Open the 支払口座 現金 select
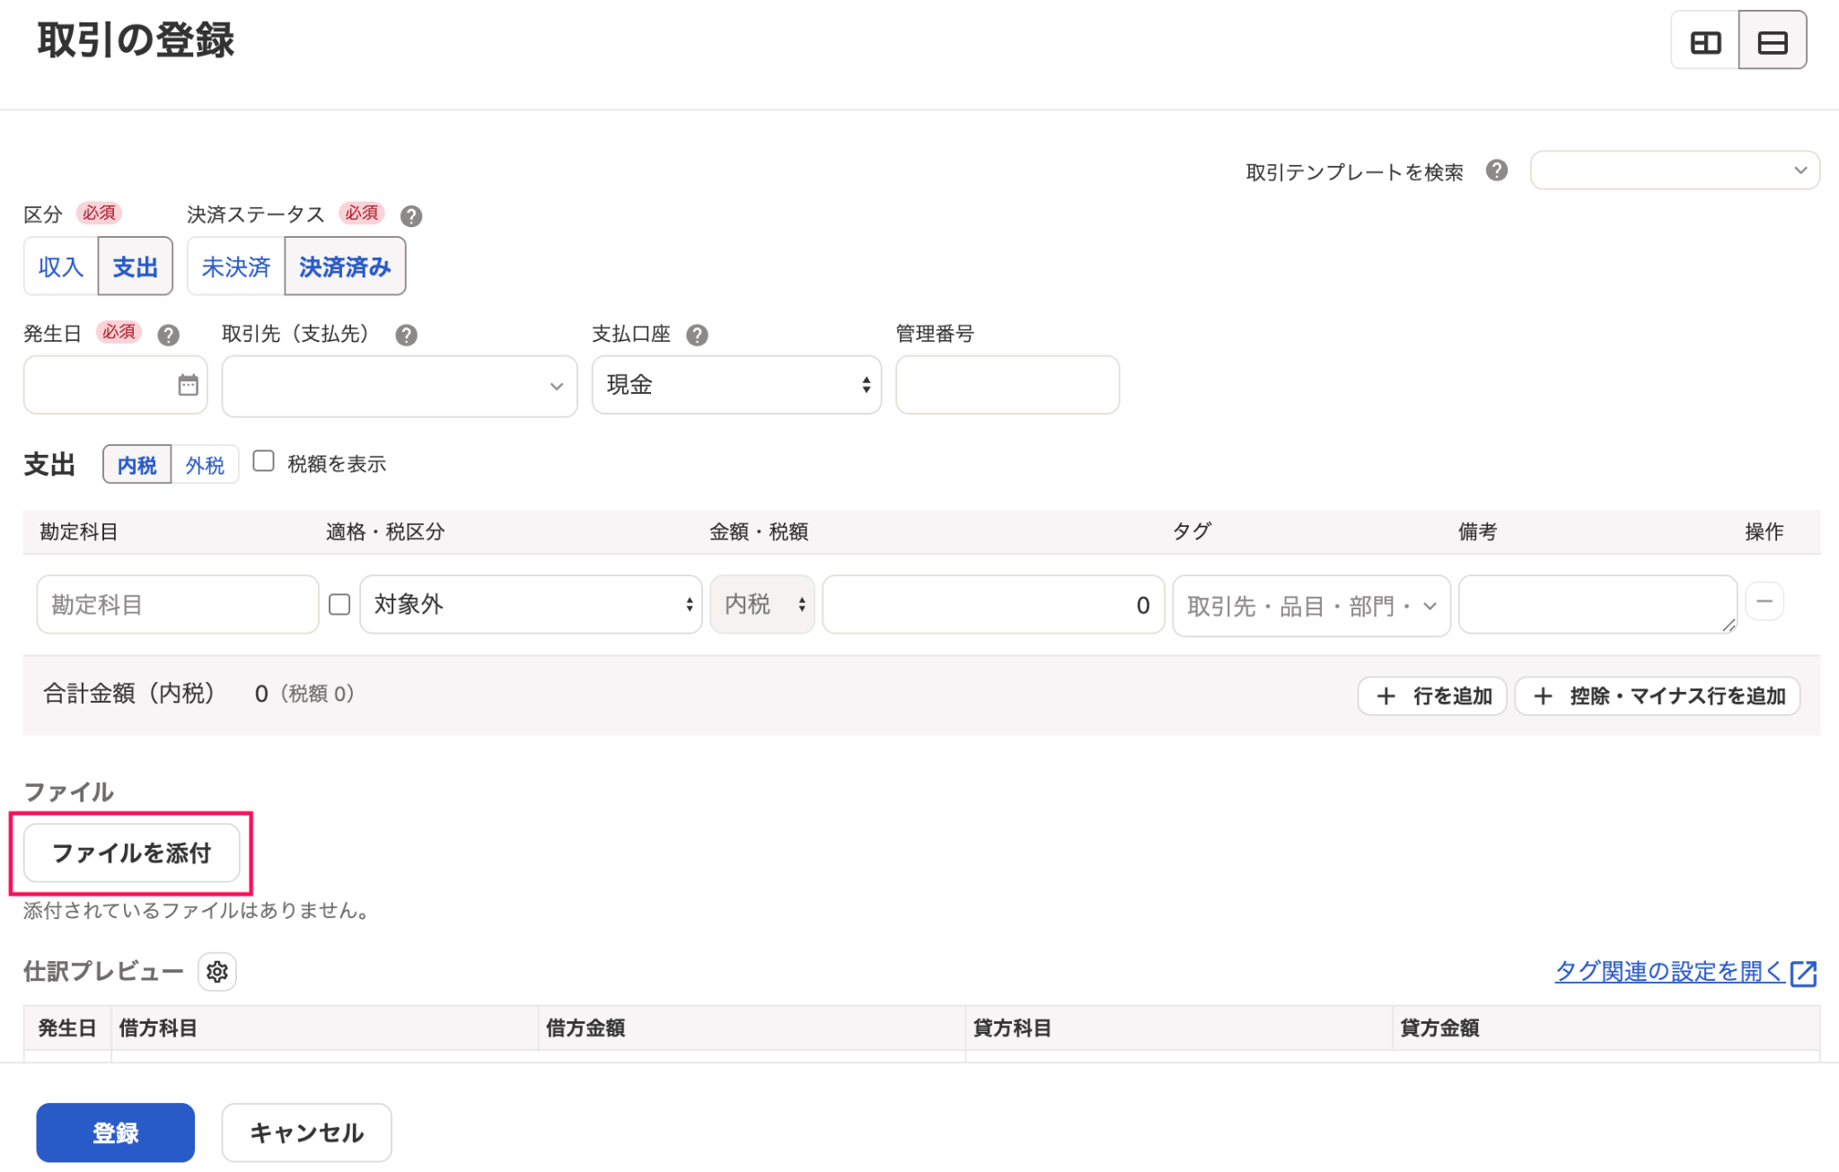Image resolution: width=1839 pixels, height=1172 pixels. coord(736,385)
